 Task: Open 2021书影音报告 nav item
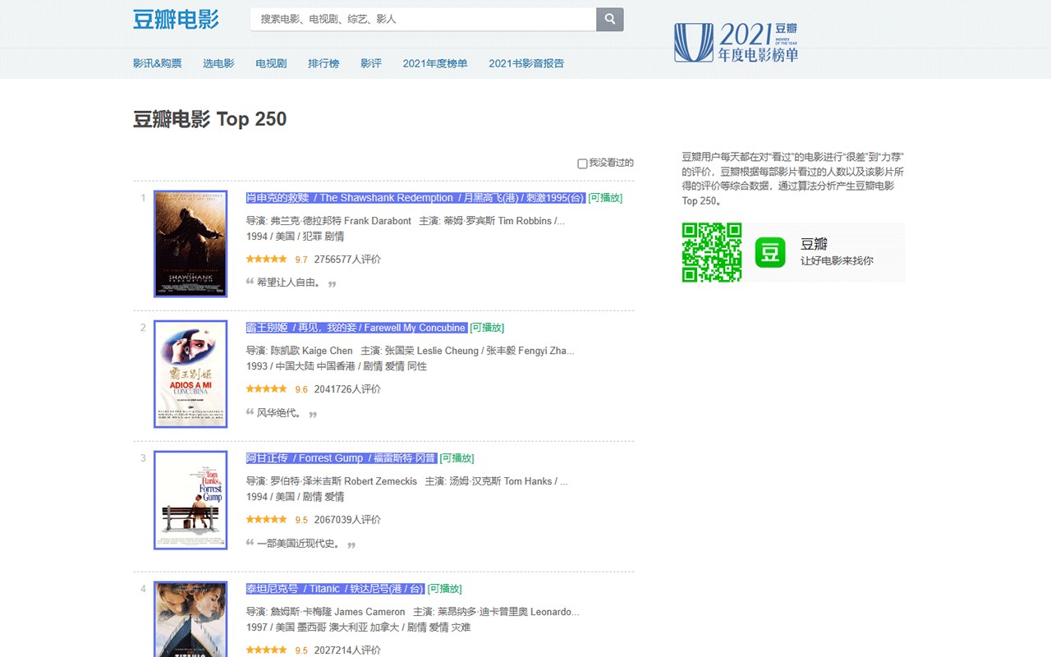pyautogui.click(x=526, y=63)
